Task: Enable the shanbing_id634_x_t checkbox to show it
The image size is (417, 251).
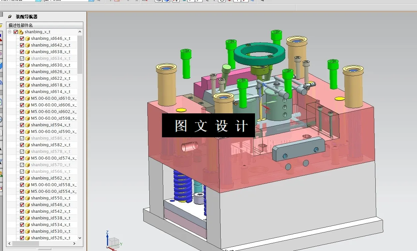Action: tap(22, 58)
